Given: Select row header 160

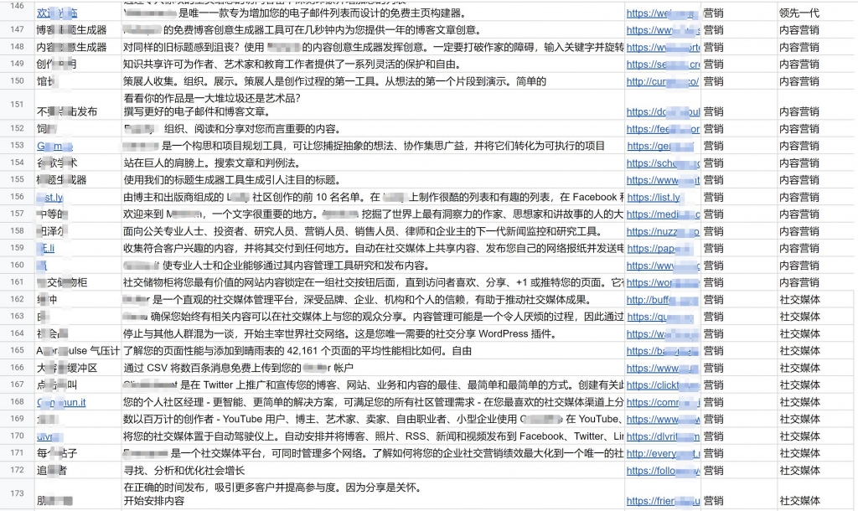Looking at the screenshot, I should [18, 265].
